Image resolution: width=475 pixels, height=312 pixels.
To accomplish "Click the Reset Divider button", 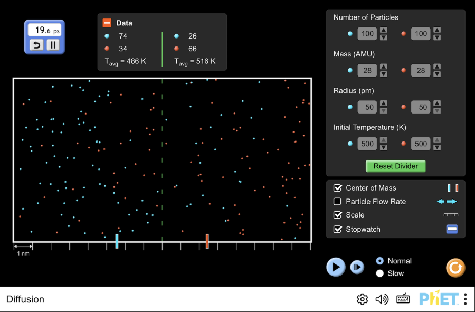I will click(395, 166).
